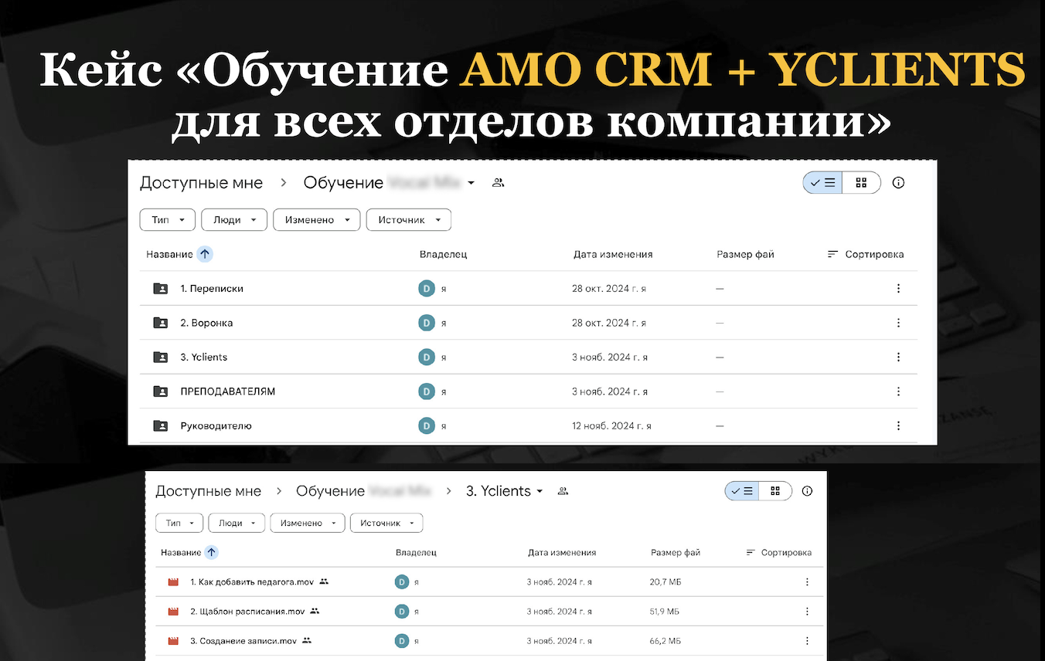The width and height of the screenshot is (1045, 661).
Task: Go to Доступные мне in the lower breadcrumb
Action: click(209, 491)
